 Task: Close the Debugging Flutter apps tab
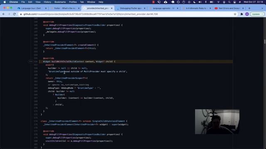(x=145, y=8)
